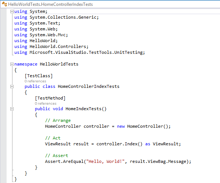Click the '// Assert' comment
This screenshot has height=183, width=220.
(56, 156)
